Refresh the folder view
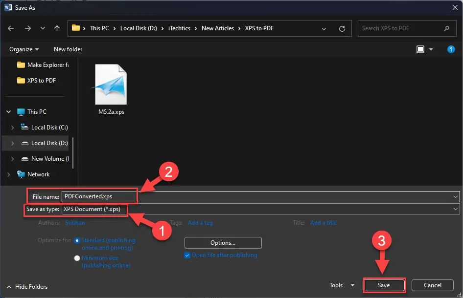 pyautogui.click(x=342, y=29)
